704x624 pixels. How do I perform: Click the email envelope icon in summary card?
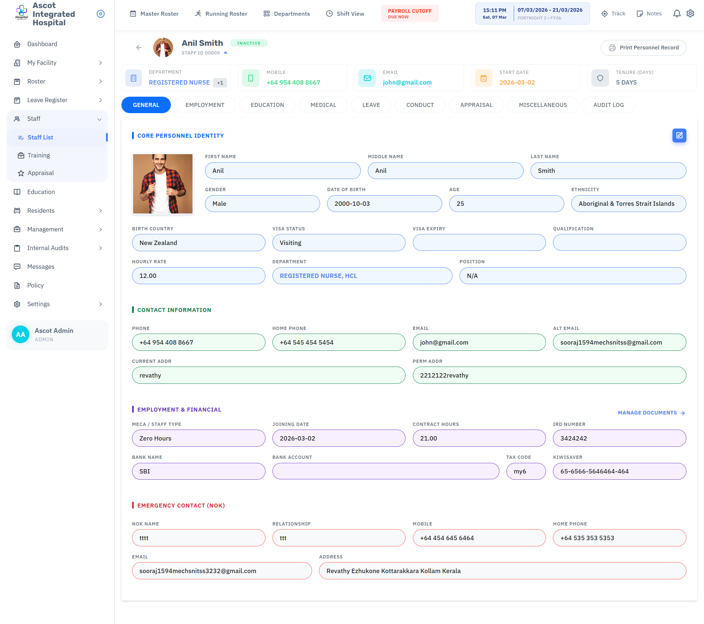click(367, 78)
